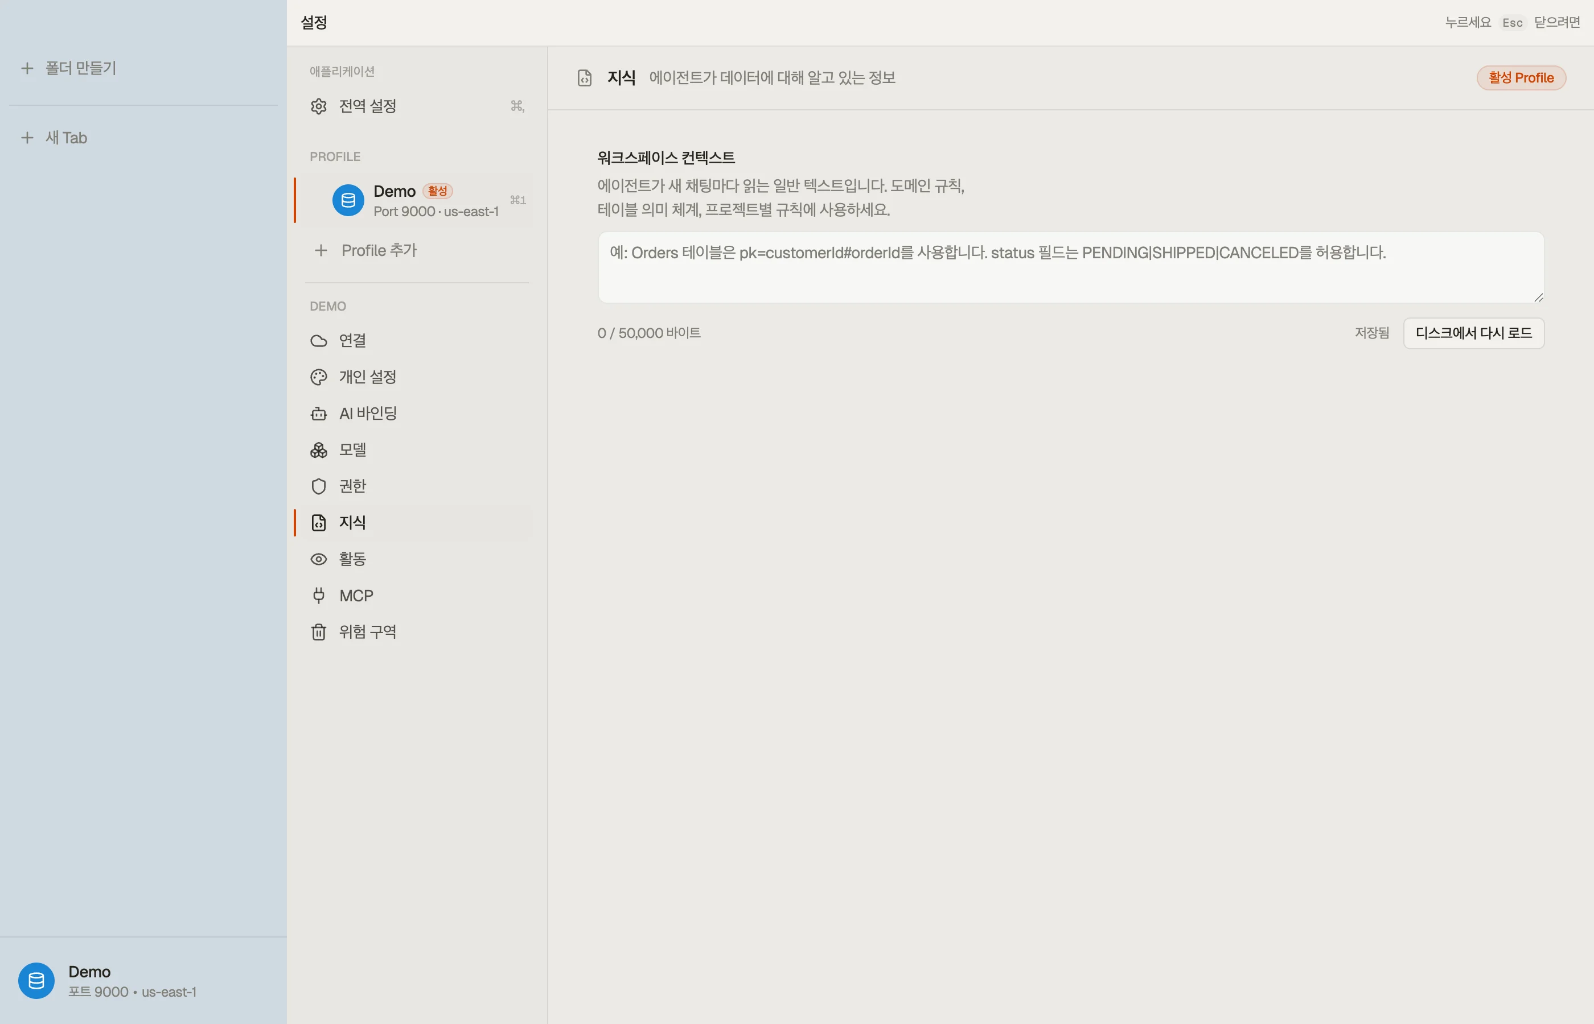Click the 에이전트가 데이터에 대해 알고 있는 정보 subtitle
Screen dimensions: 1594x1024
[773, 78]
